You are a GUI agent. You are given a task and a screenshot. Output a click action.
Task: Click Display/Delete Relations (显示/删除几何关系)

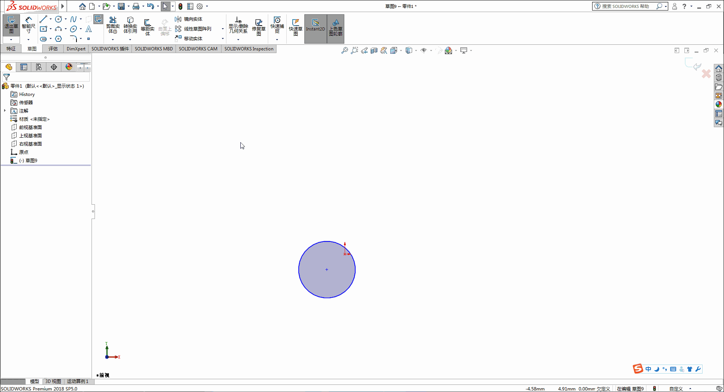click(238, 26)
